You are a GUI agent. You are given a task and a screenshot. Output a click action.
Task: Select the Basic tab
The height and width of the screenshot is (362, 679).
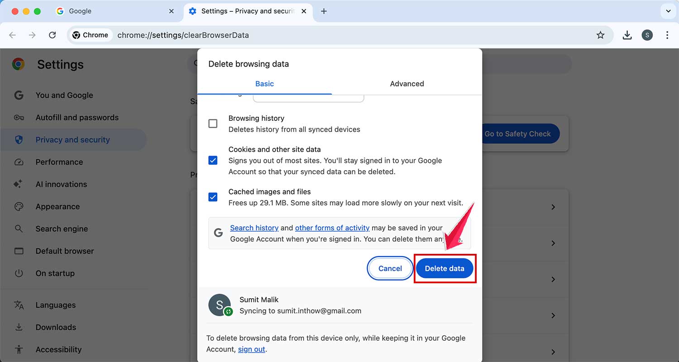(x=264, y=84)
